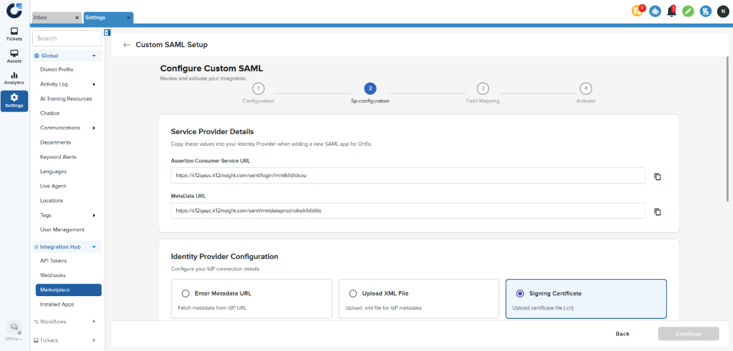Collapse the Global settings section
This screenshot has height=351, width=733.
click(x=94, y=56)
